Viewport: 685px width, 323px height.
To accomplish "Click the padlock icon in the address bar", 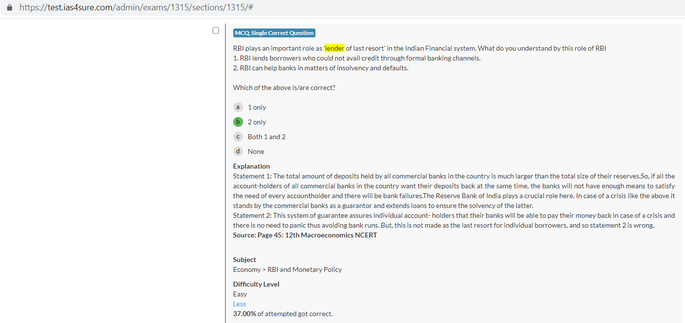I will pyautogui.click(x=9, y=8).
